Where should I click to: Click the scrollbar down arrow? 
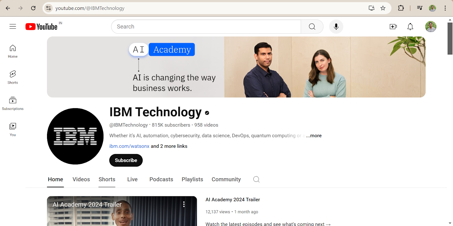[x=450, y=223]
